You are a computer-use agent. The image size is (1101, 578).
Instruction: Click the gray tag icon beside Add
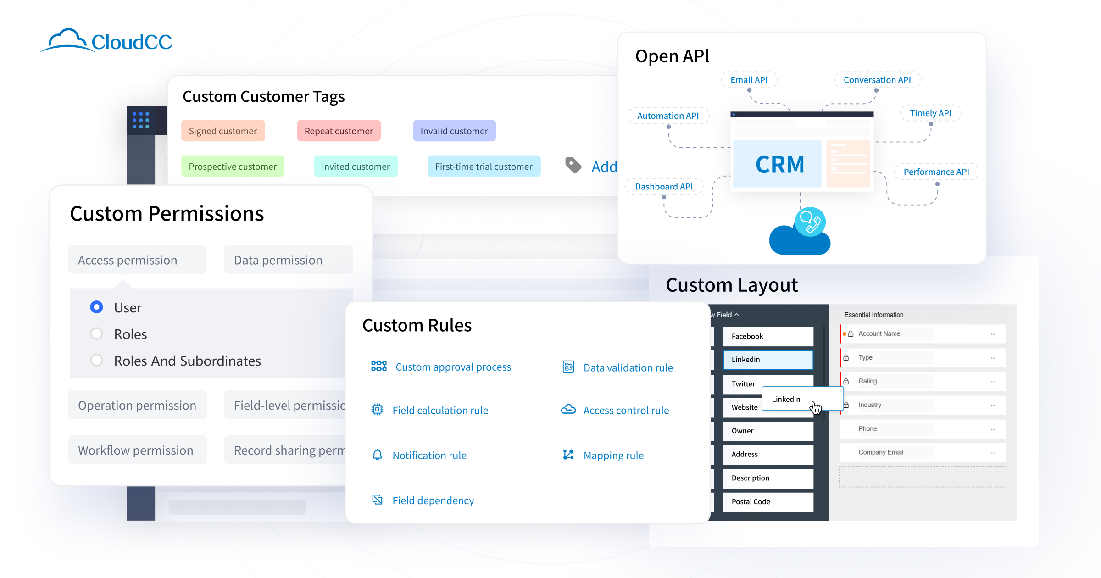(573, 166)
